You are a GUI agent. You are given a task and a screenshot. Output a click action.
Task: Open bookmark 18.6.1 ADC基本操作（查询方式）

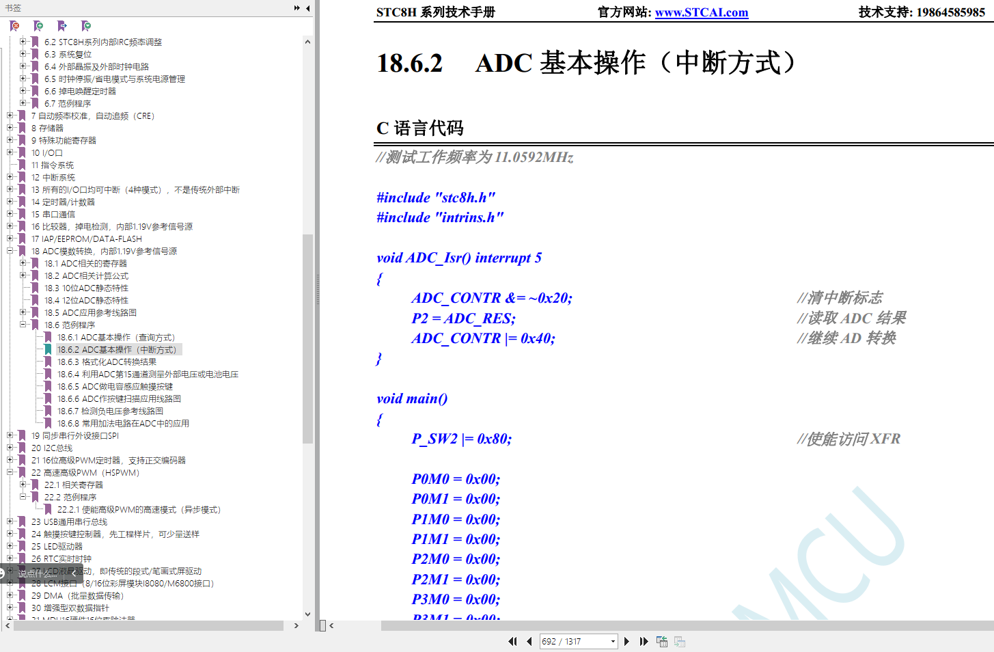pyautogui.click(x=116, y=338)
